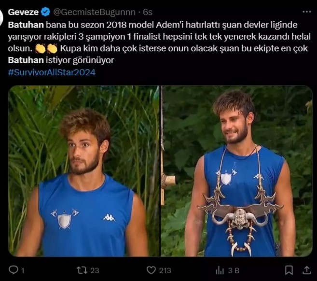
Task: Open the Geveze profile name link
Action: click(x=23, y=12)
